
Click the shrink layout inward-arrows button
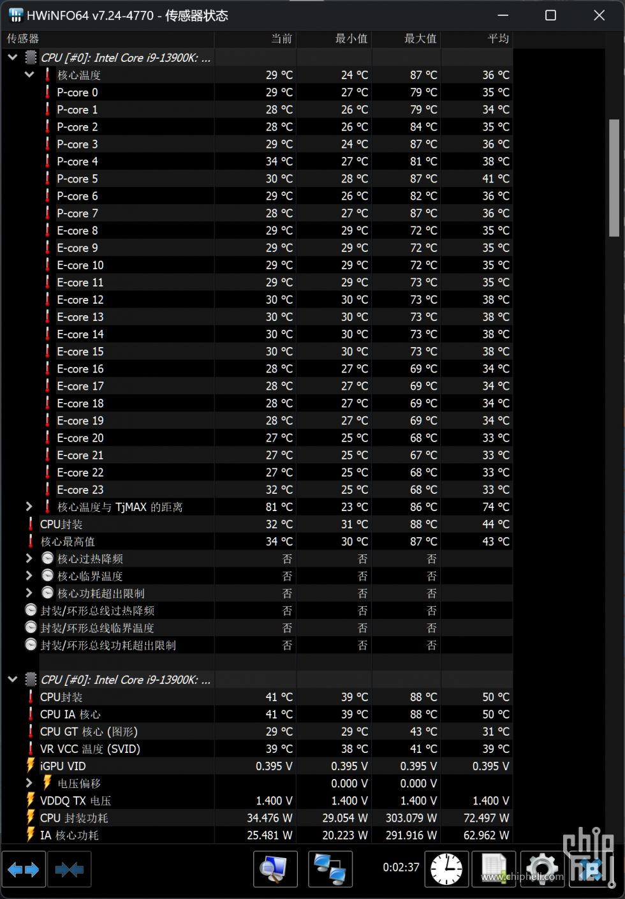[70, 869]
